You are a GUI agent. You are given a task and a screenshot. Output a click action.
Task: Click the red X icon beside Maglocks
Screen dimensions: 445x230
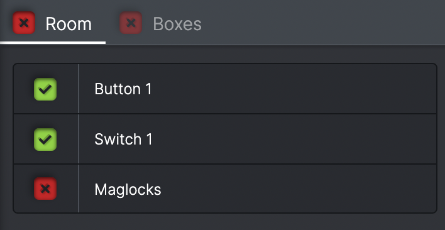(45, 189)
